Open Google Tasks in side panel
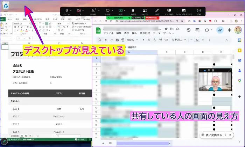This screenshot has height=147, width=245. click(x=239, y=60)
